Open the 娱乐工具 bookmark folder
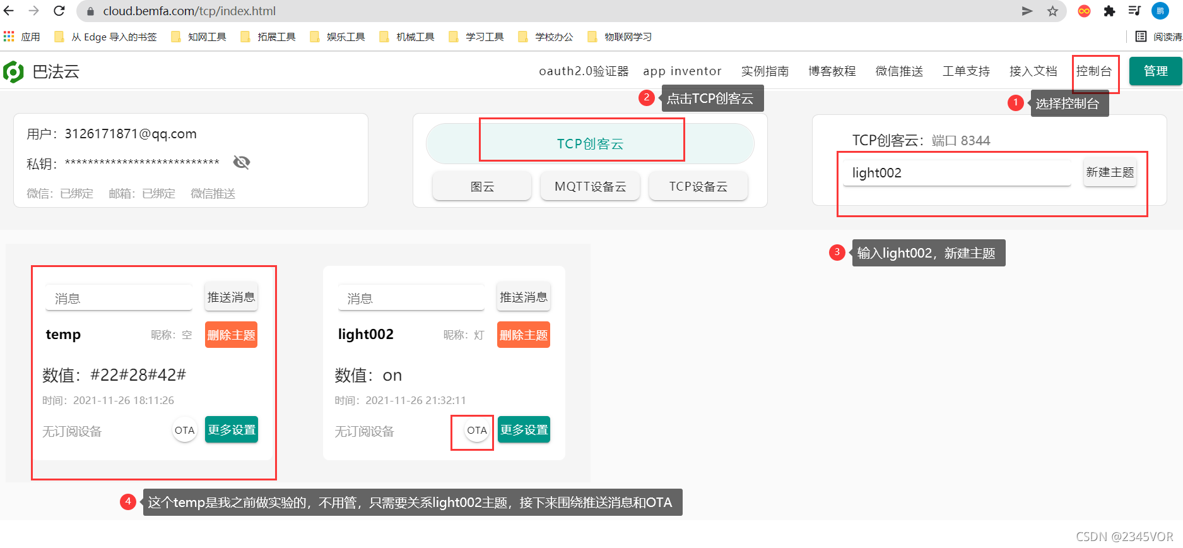Screen dimensions: 1183x548 tap(338, 37)
